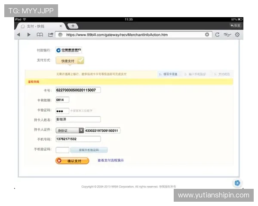Click the phone number field 13762171532
Screen dimensions: 258x206
click(78, 139)
